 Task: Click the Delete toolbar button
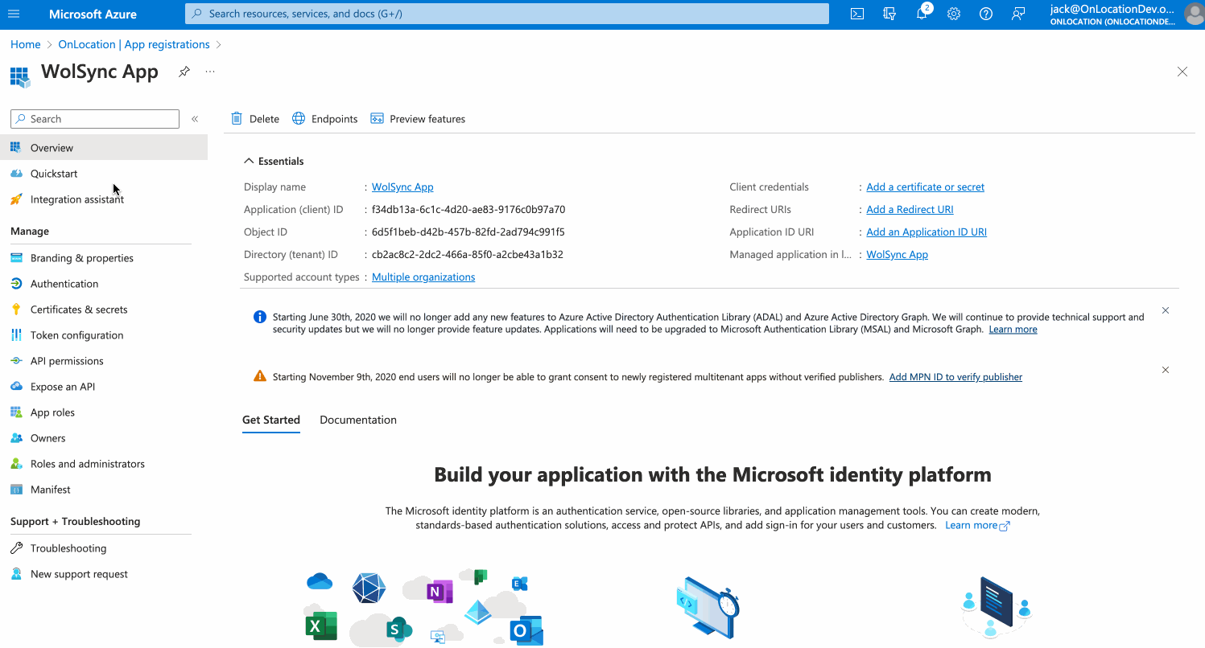pos(255,119)
